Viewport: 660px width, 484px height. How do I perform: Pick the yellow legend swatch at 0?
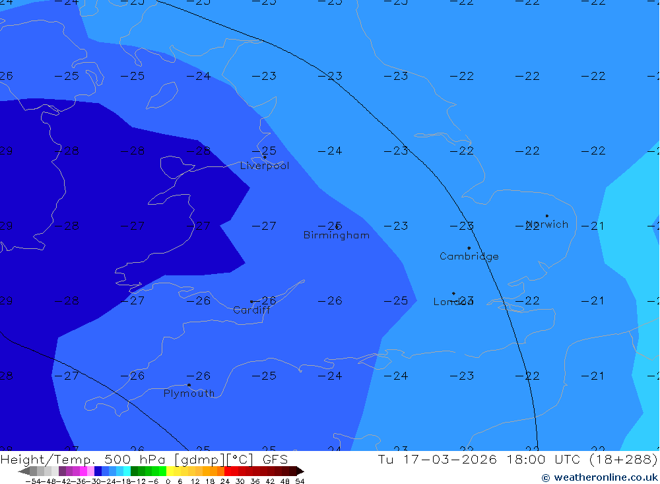coord(170,471)
